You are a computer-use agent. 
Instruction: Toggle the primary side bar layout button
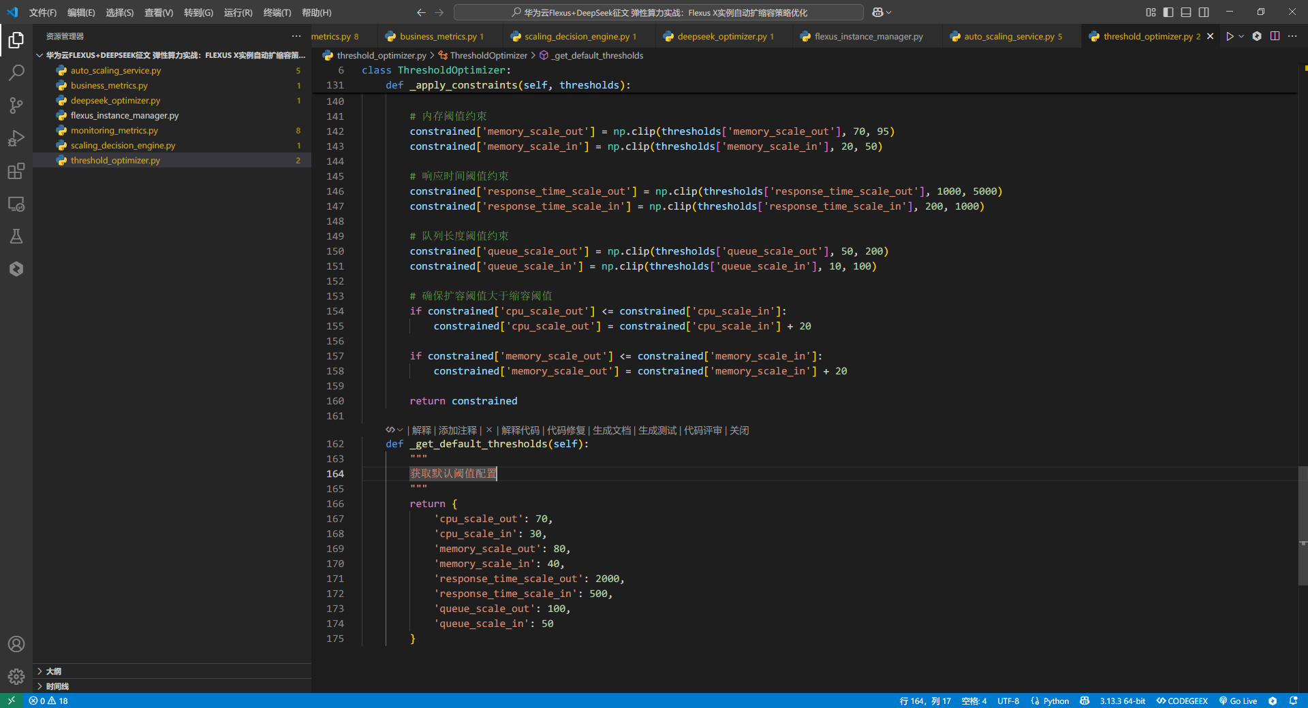pyautogui.click(x=1168, y=12)
